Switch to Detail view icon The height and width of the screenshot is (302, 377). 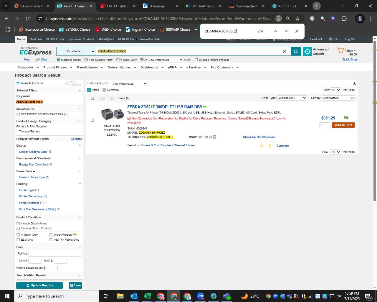pos(89,90)
